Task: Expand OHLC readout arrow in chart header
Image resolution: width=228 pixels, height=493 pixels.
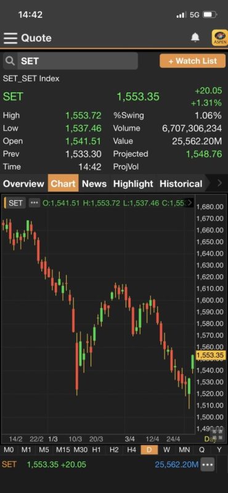Action: (190, 203)
